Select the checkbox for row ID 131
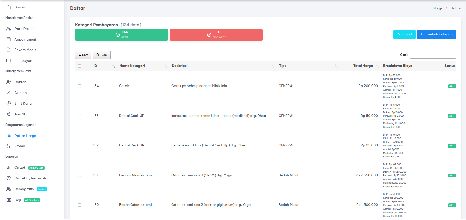The height and width of the screenshot is (220, 466). click(79, 175)
